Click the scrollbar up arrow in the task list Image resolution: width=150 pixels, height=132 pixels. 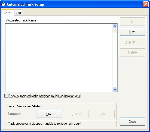point(115,26)
